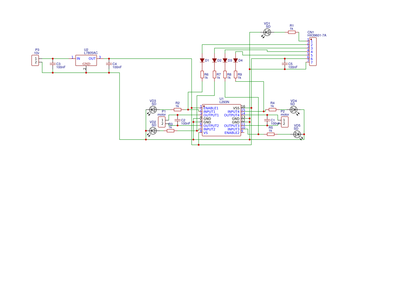Click resistor R6 symbol
Screen dimensions: 411x291
(201, 75)
